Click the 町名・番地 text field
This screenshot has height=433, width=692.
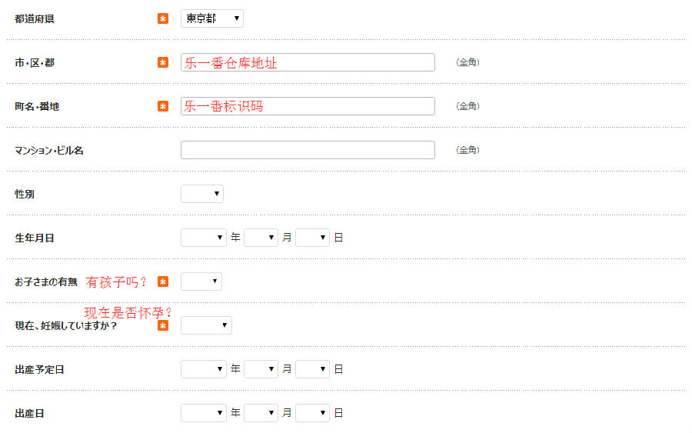(308, 106)
